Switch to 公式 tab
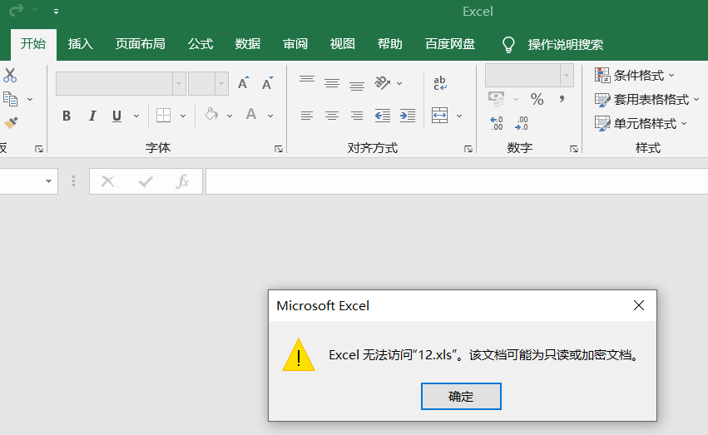 pos(200,44)
